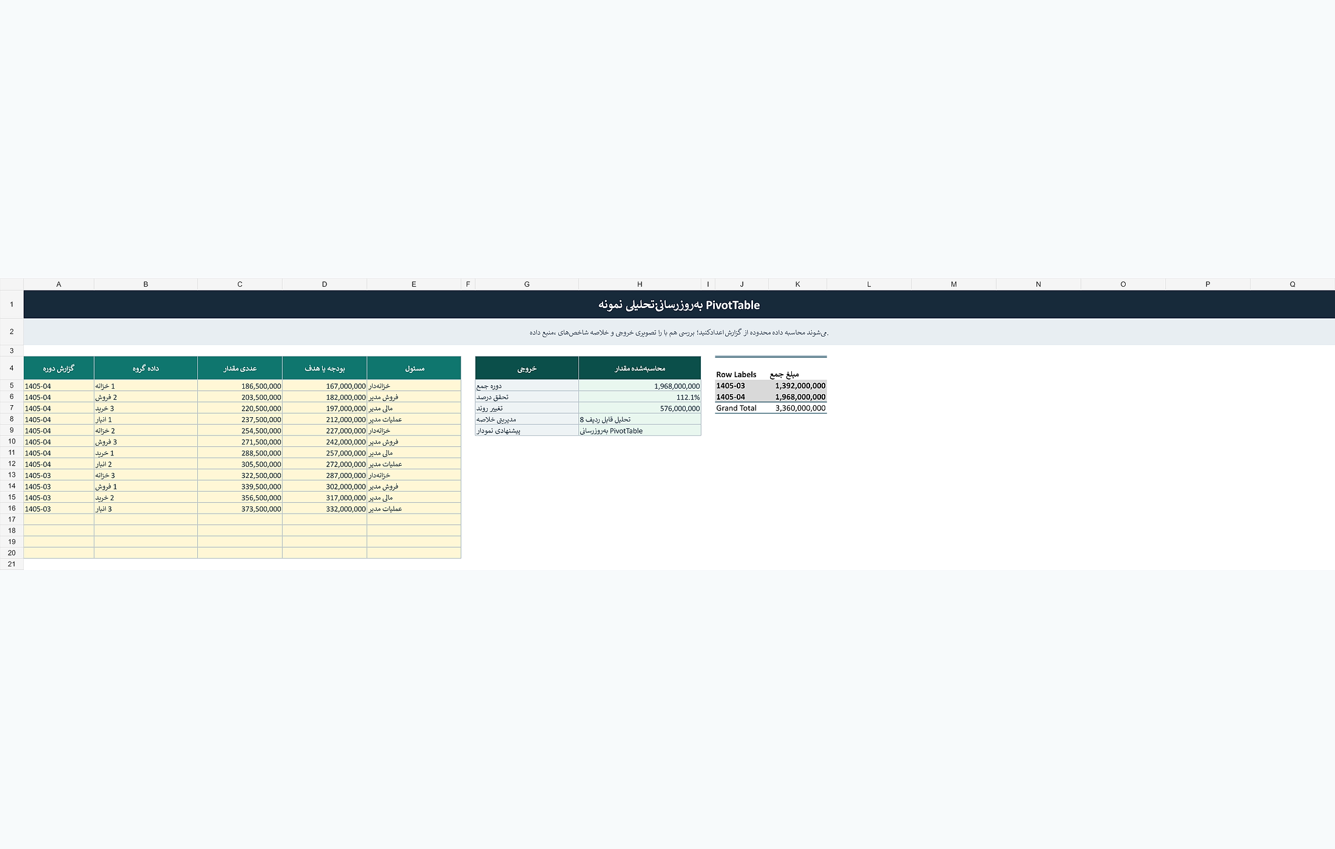
Task: Click the budget cell 287,000,000
Action: pyautogui.click(x=325, y=475)
